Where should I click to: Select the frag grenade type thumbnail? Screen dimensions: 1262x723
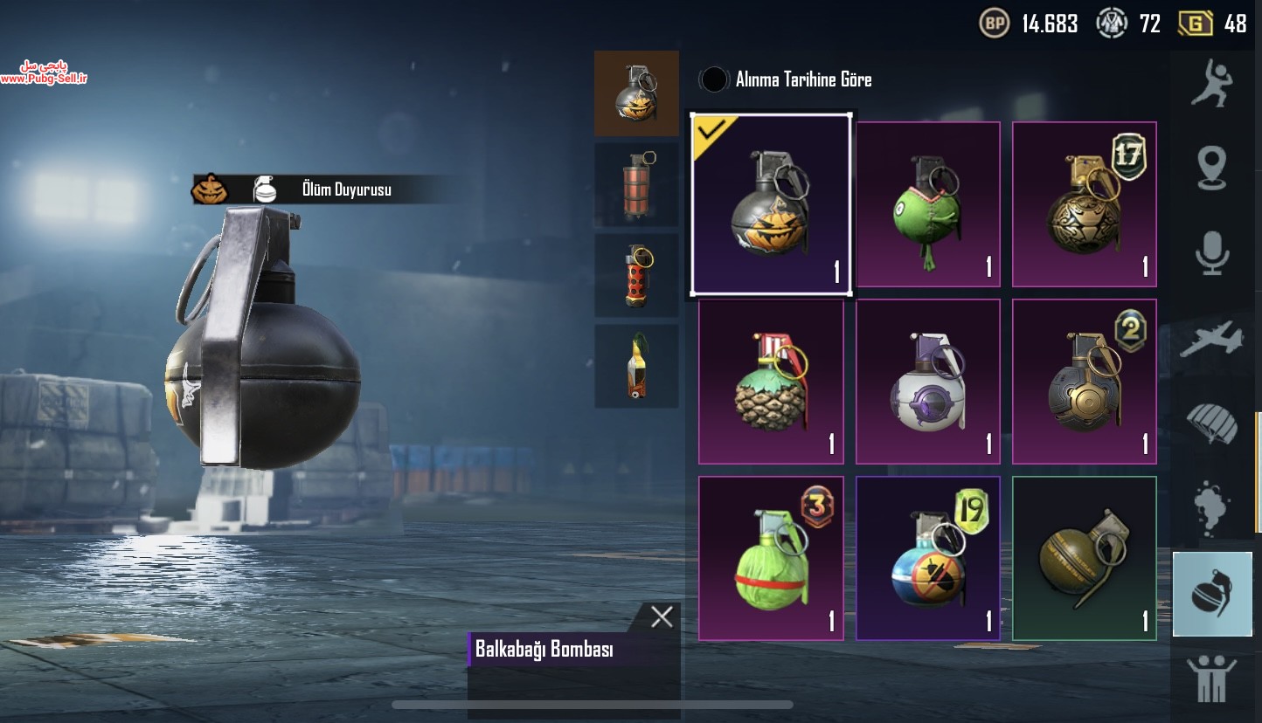[x=636, y=93]
